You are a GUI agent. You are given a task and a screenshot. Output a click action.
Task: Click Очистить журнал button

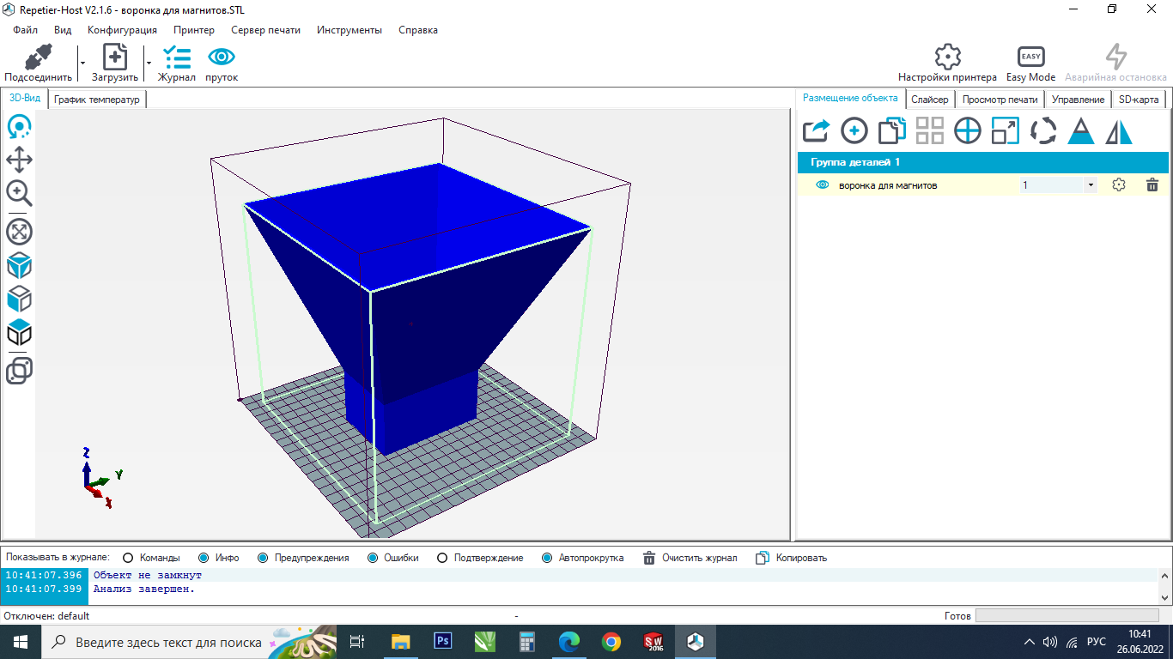point(690,558)
